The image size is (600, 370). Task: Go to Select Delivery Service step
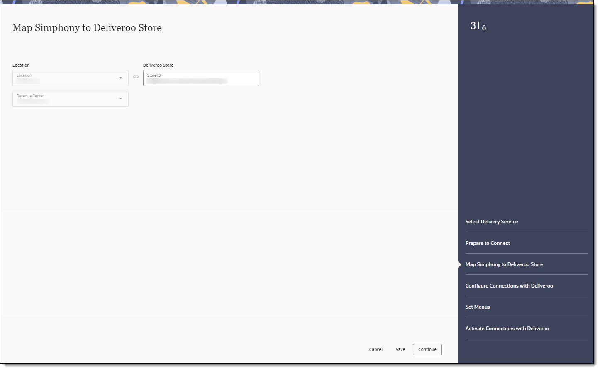click(x=492, y=222)
